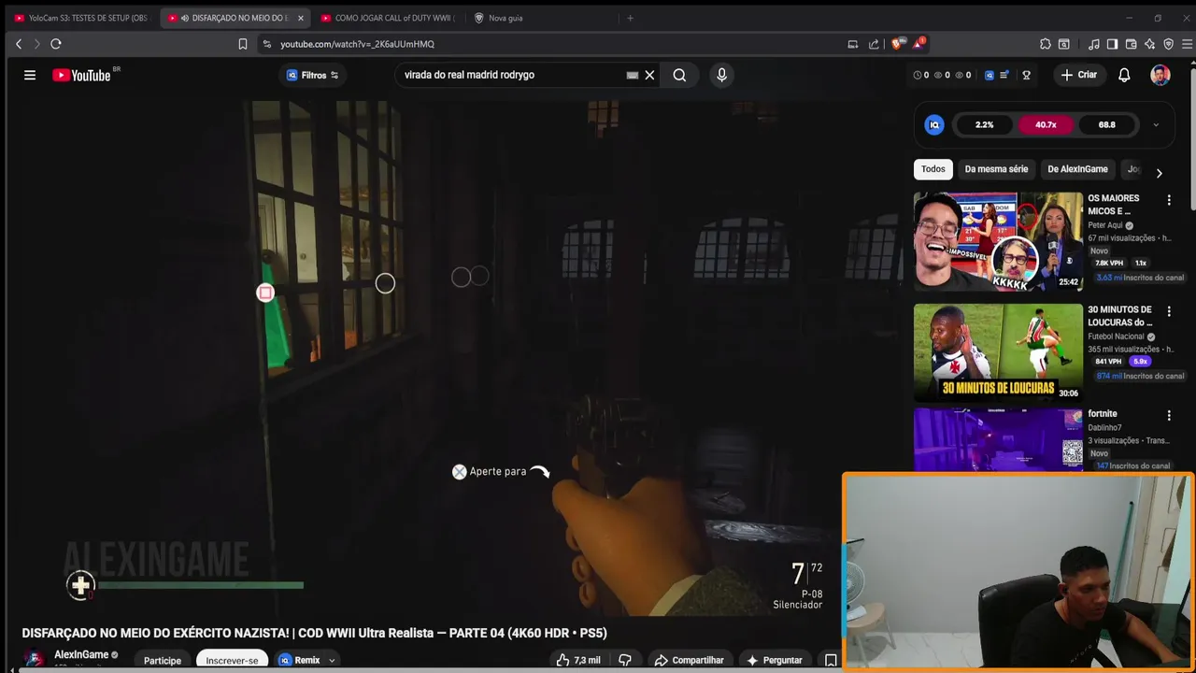This screenshot has height=673, width=1196.
Task: Open options for OS MAIORES MICOS video
Action: point(1169,200)
